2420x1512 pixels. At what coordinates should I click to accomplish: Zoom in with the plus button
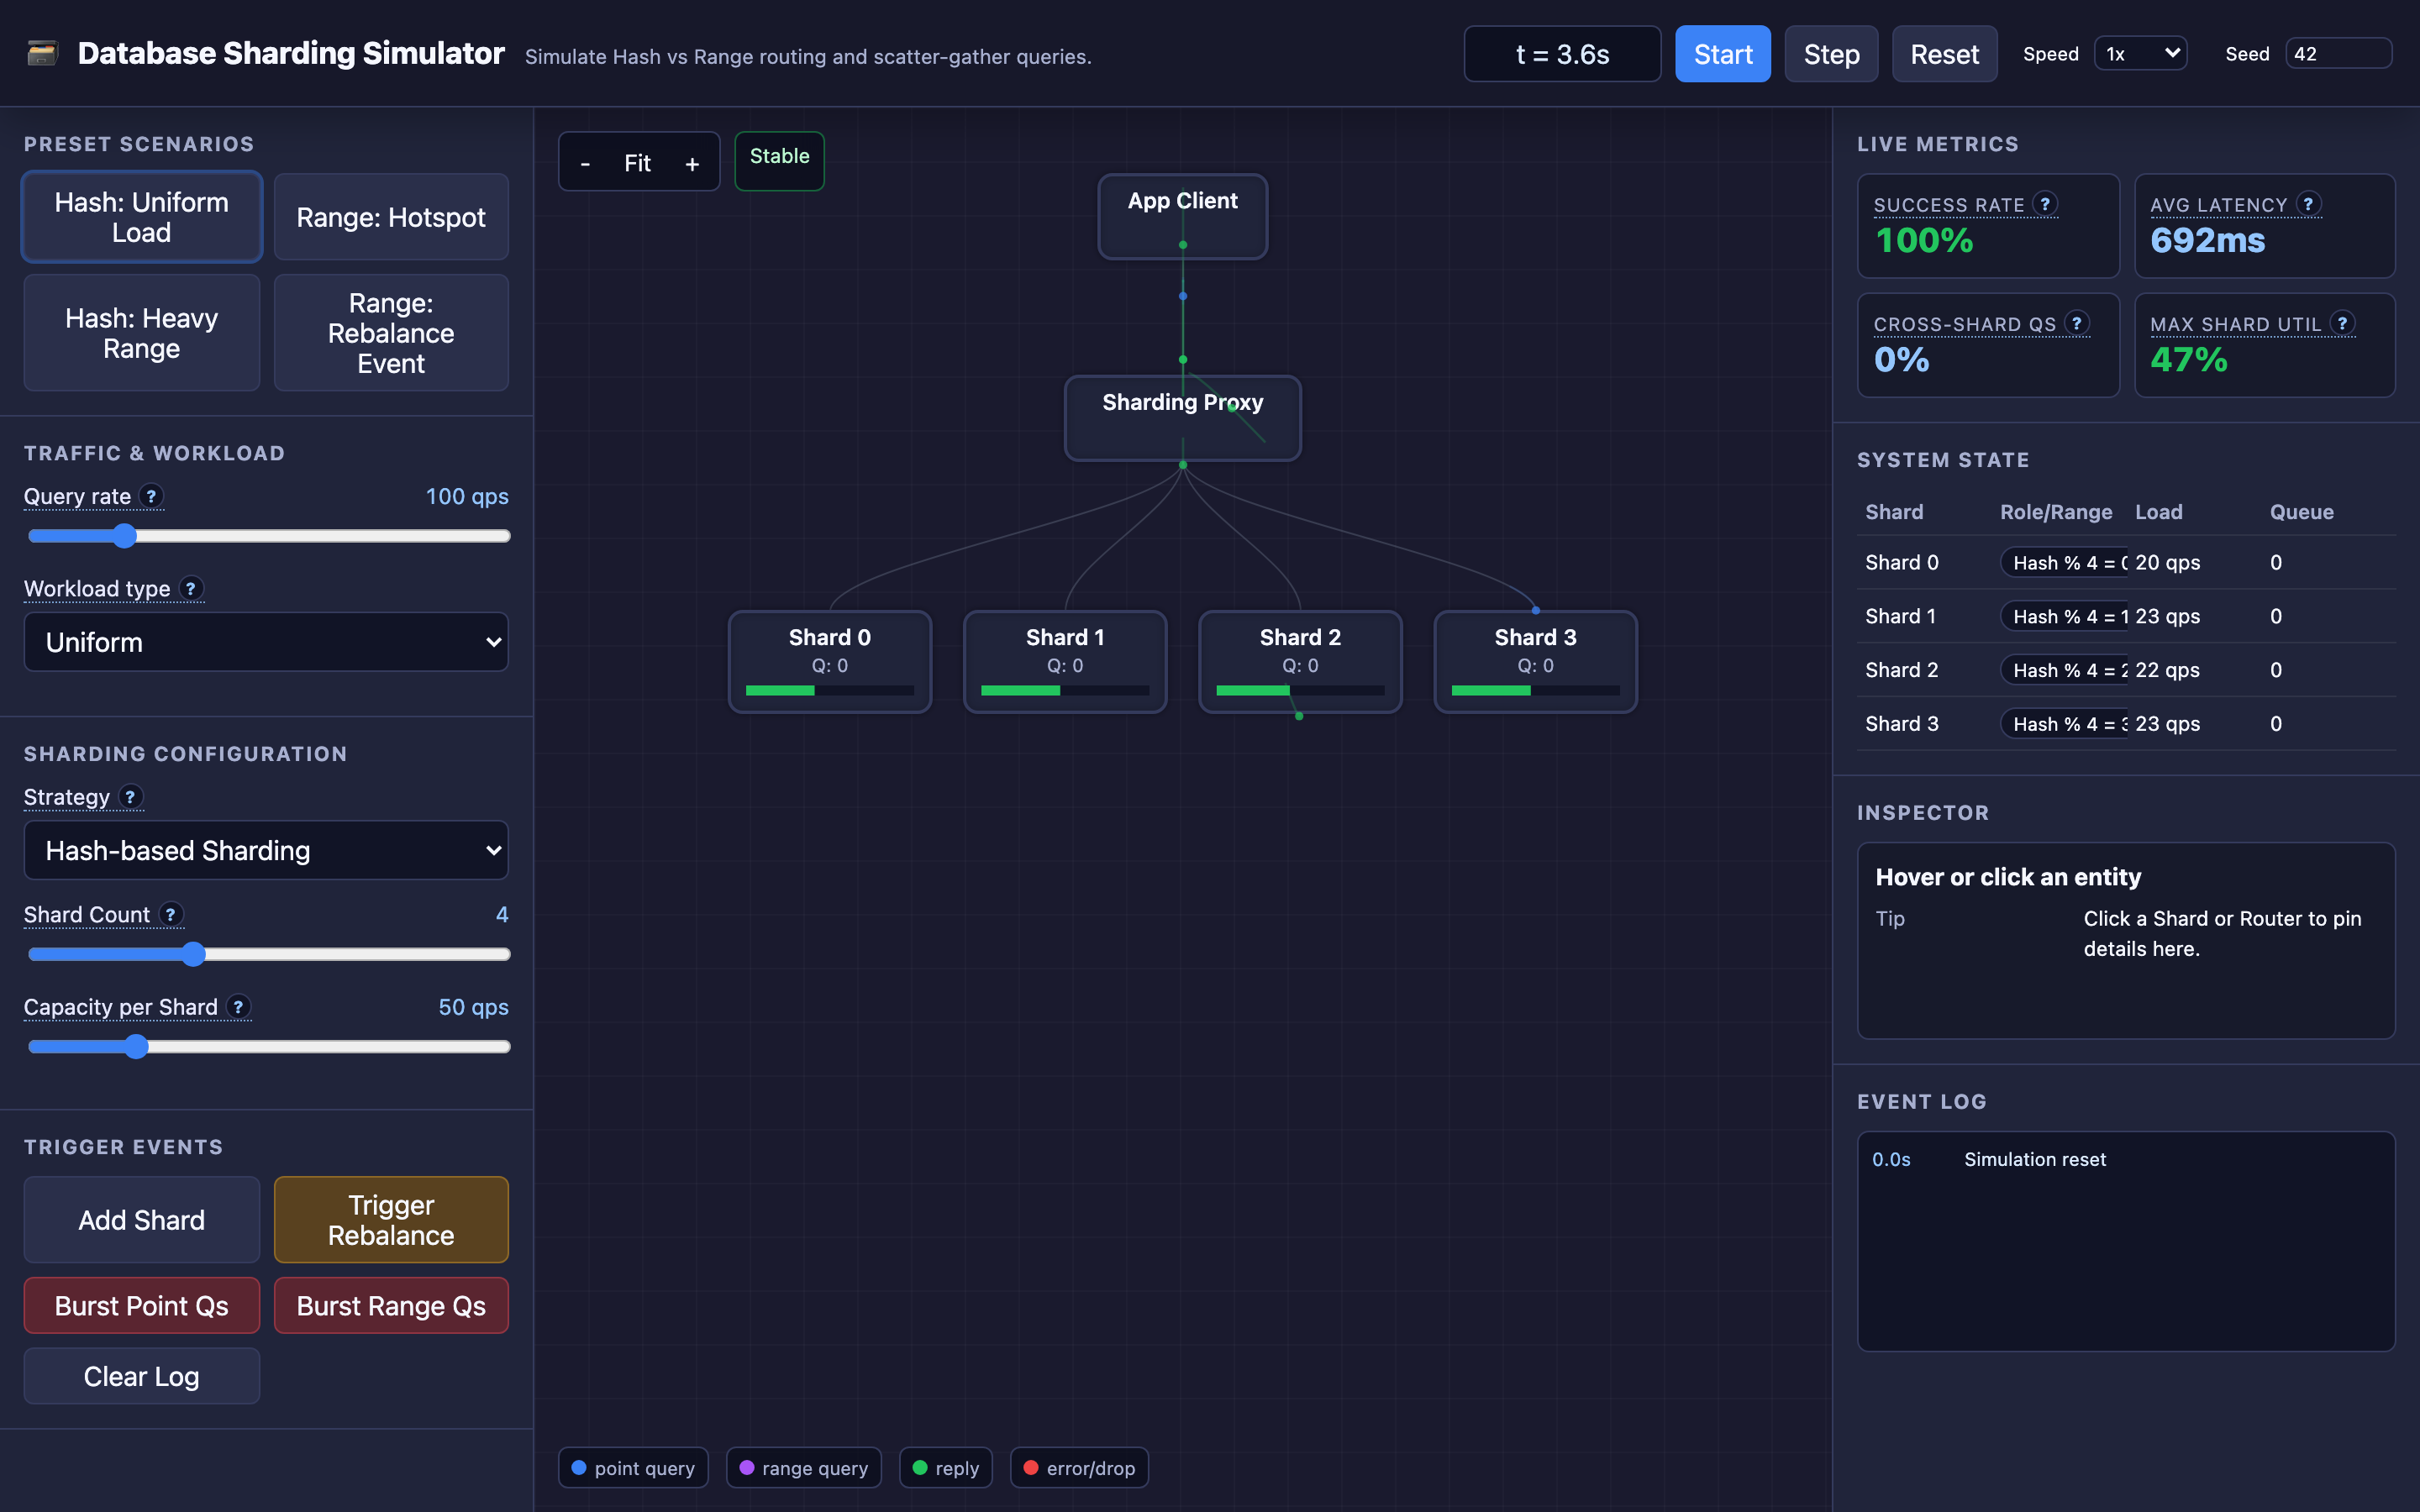pos(692,163)
